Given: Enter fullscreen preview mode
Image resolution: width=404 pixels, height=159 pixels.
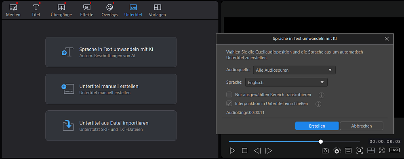Looking at the screenshot, I should tap(382, 151).
